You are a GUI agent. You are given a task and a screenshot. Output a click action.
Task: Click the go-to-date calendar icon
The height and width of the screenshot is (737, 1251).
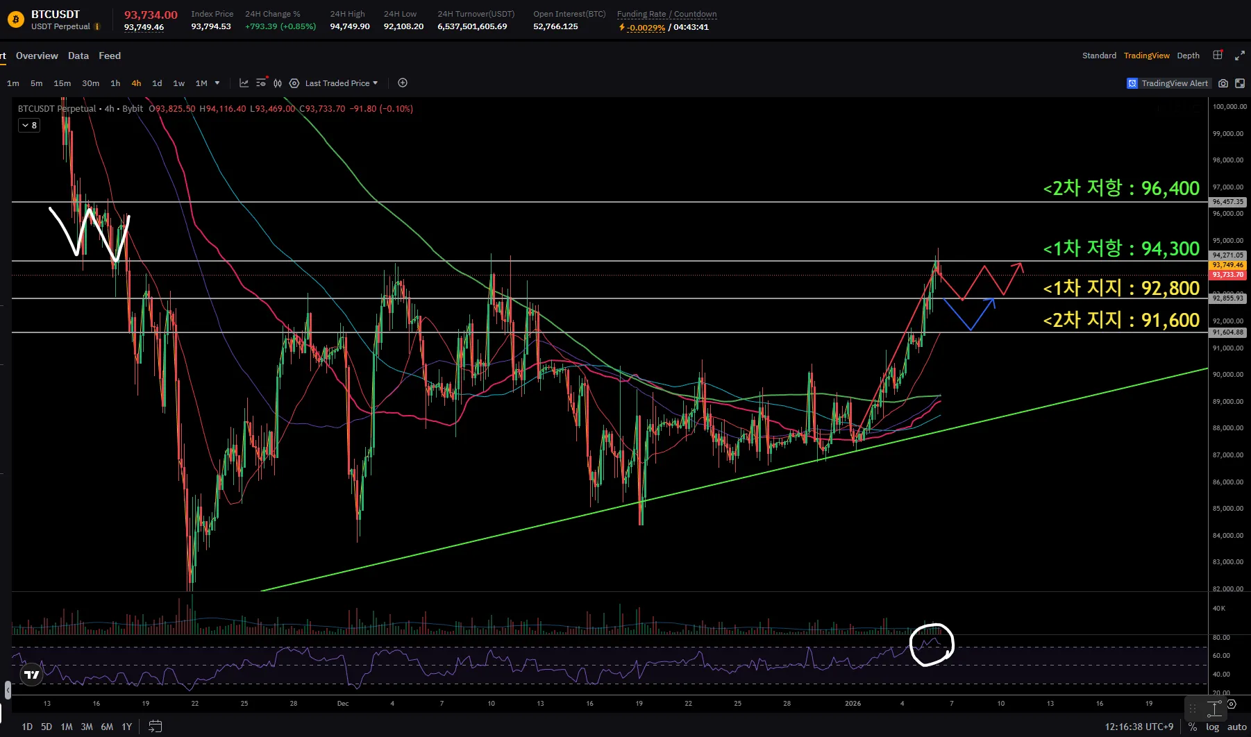[x=156, y=727]
